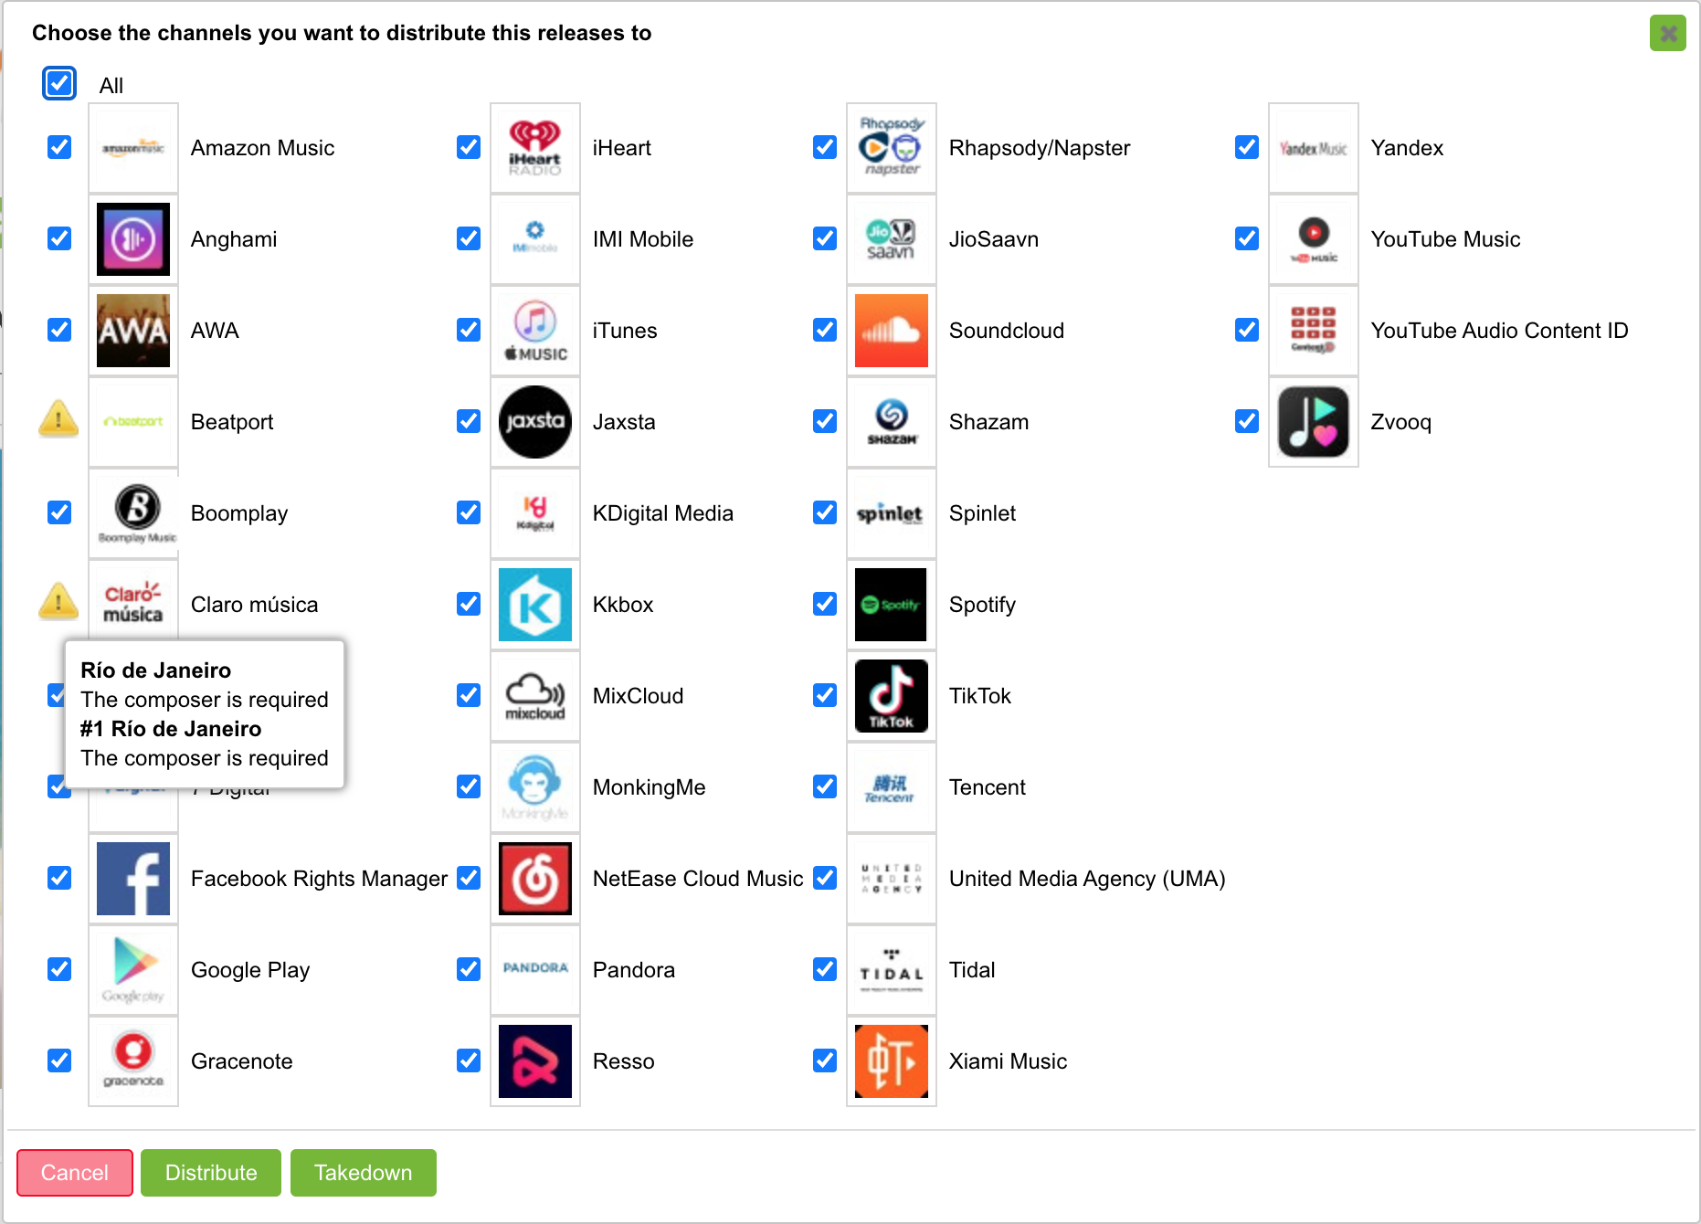Click the Shazam logo icon
1701x1224 pixels.
pos(892,422)
